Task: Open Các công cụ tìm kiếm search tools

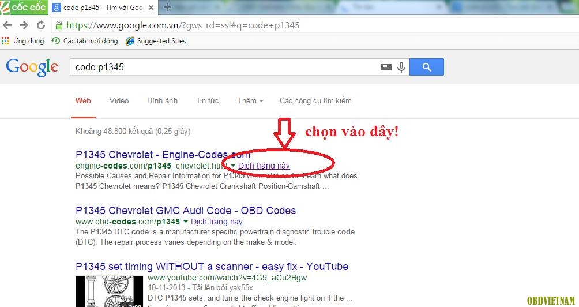Action: [315, 100]
